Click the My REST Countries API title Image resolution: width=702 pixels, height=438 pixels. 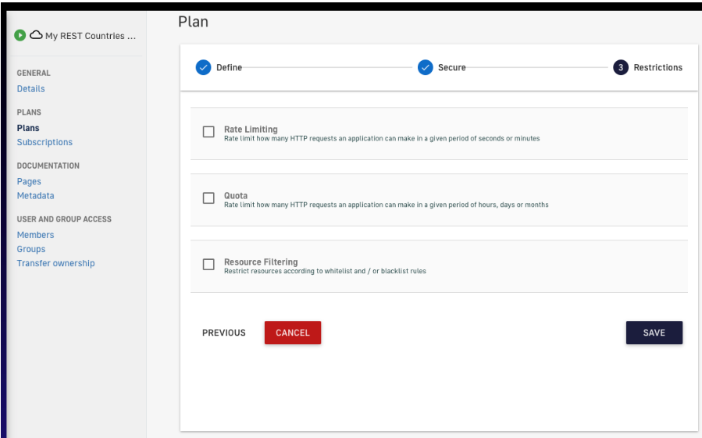pos(91,36)
